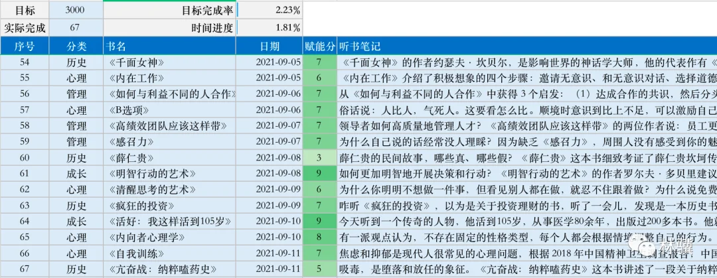This screenshot has width=717, height=278.
Task: Select book title 《亢奋战：纳粹嗑药史》
Action: pos(163,269)
